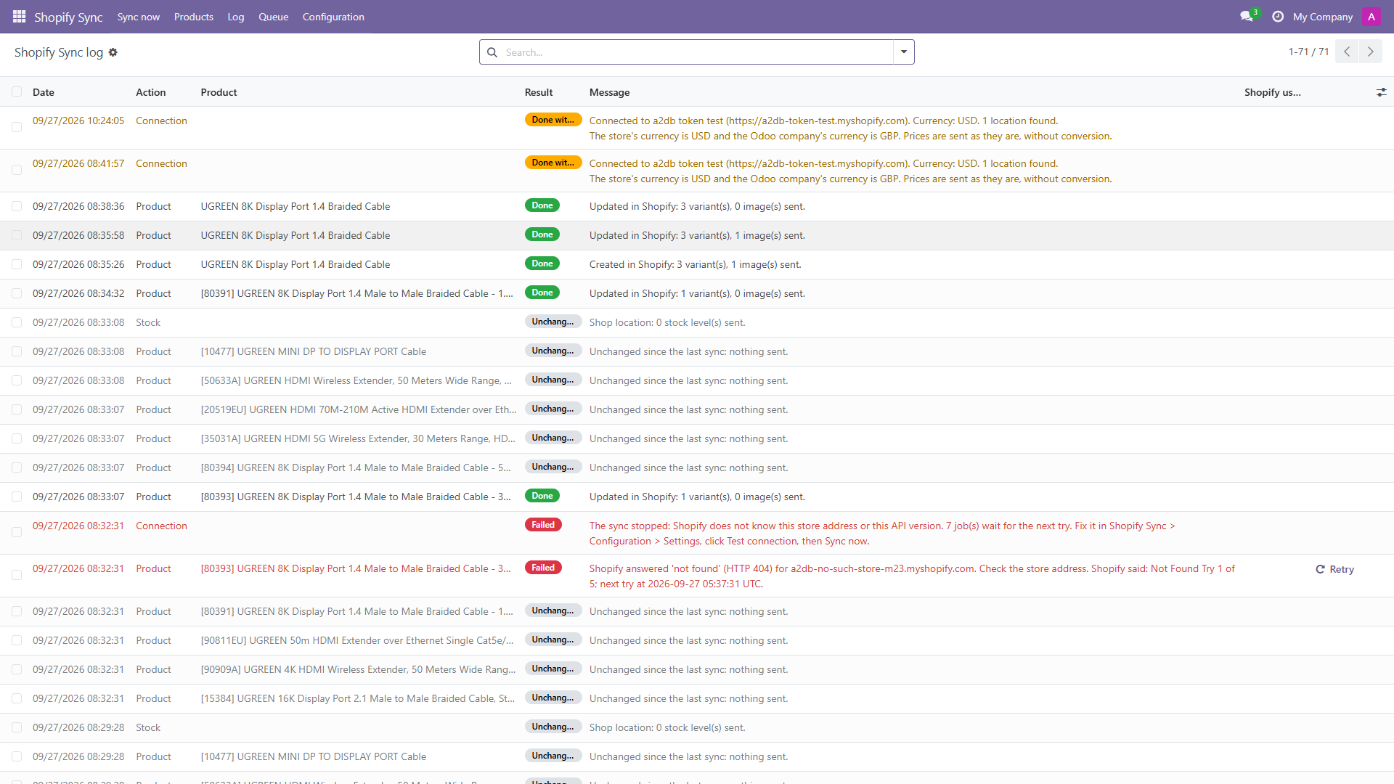The height and width of the screenshot is (784, 1394).
Task: Click the Stock entry at 08:33:08
Action: [148, 322]
